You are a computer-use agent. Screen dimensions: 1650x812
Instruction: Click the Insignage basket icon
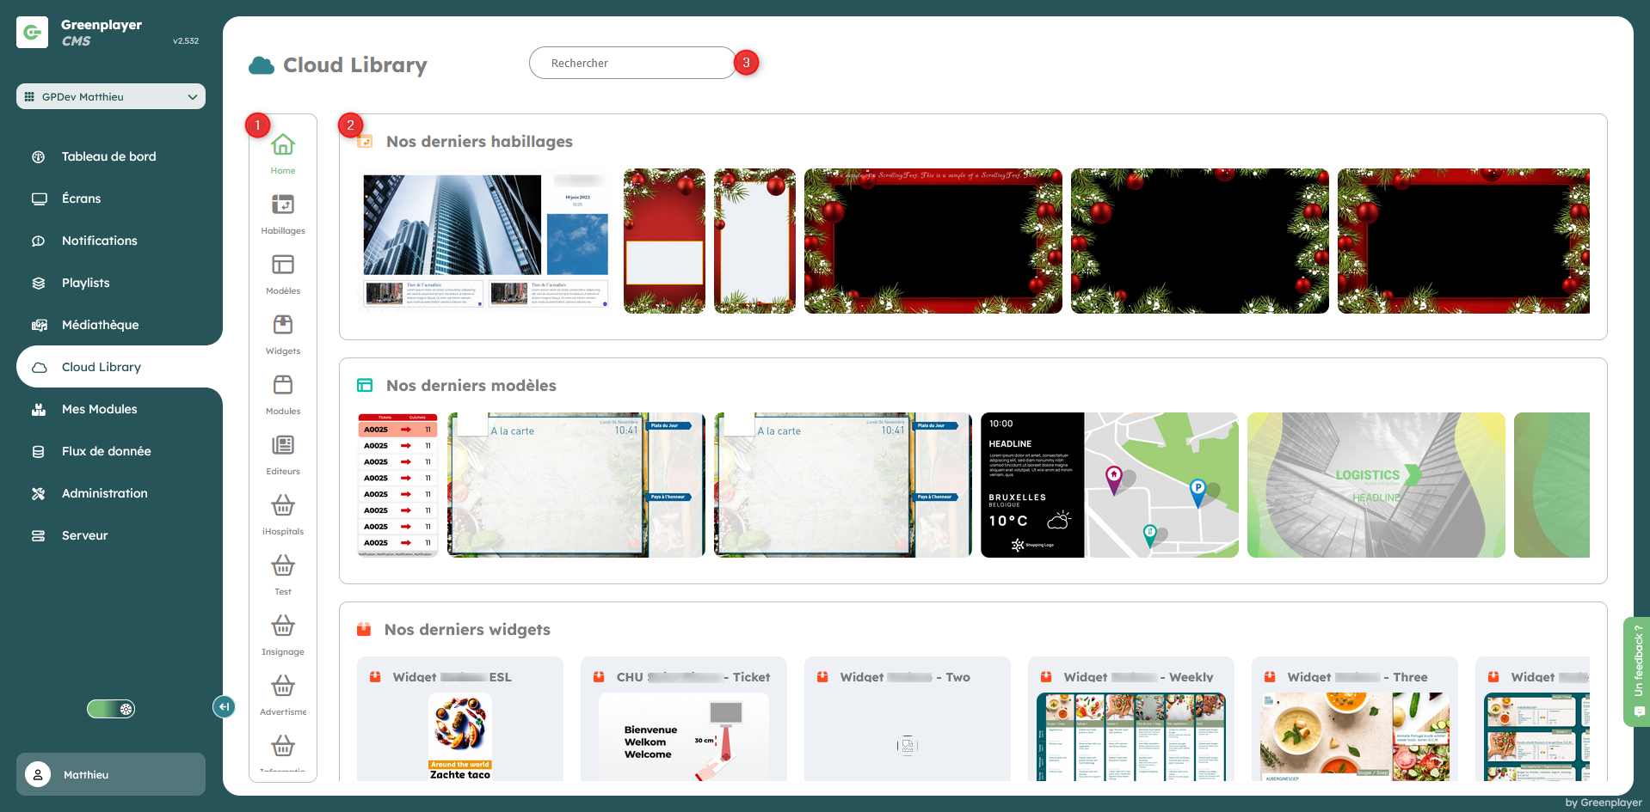(283, 626)
